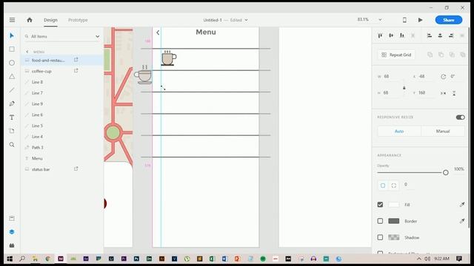Select the Line tool
The height and width of the screenshot is (266, 474).
click(x=12, y=90)
